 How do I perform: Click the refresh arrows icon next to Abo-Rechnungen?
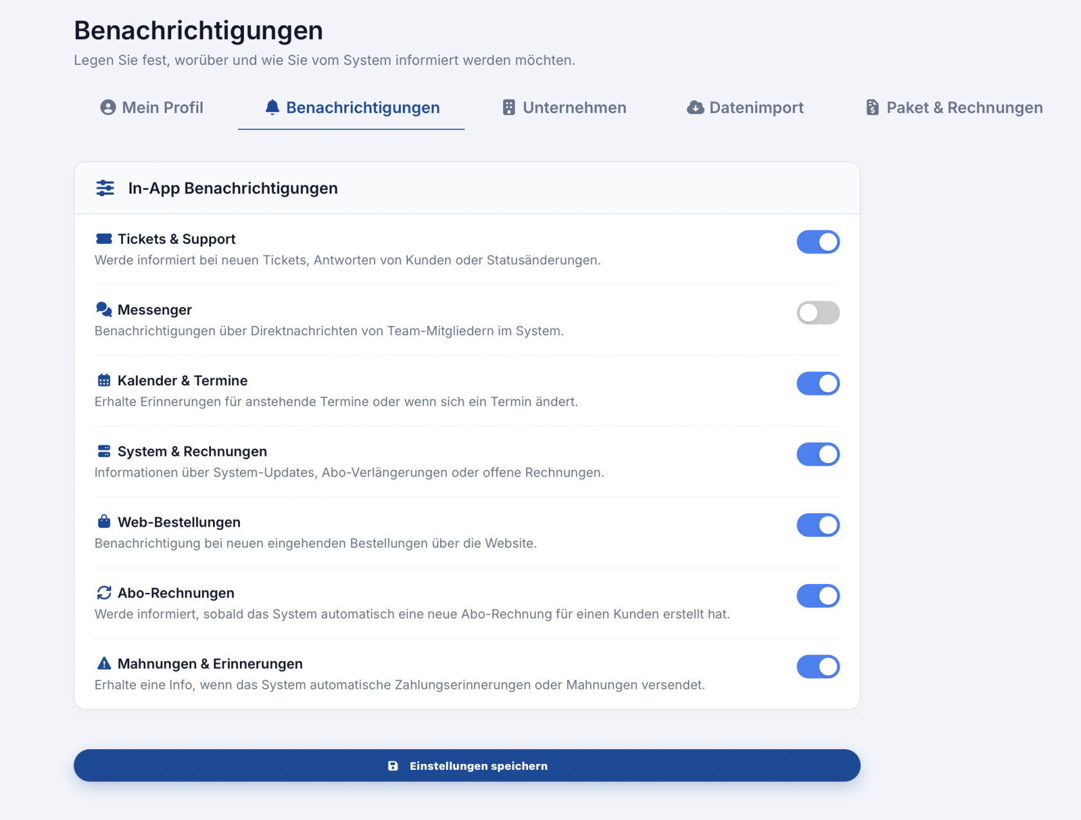104,592
